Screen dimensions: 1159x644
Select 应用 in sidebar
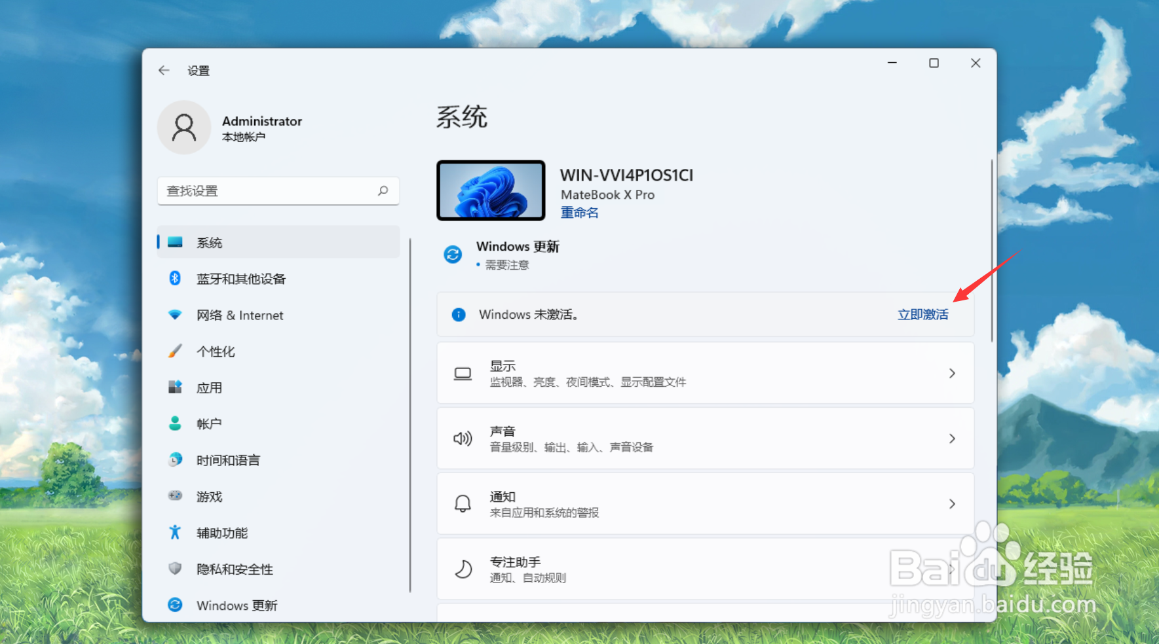278,387
